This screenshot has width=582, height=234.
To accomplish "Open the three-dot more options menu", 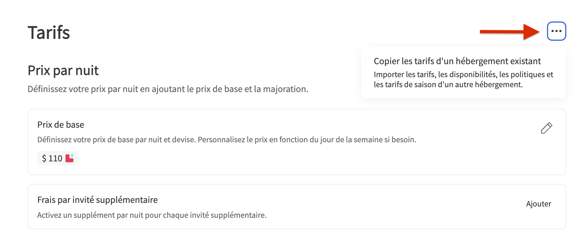I will coord(556,31).
